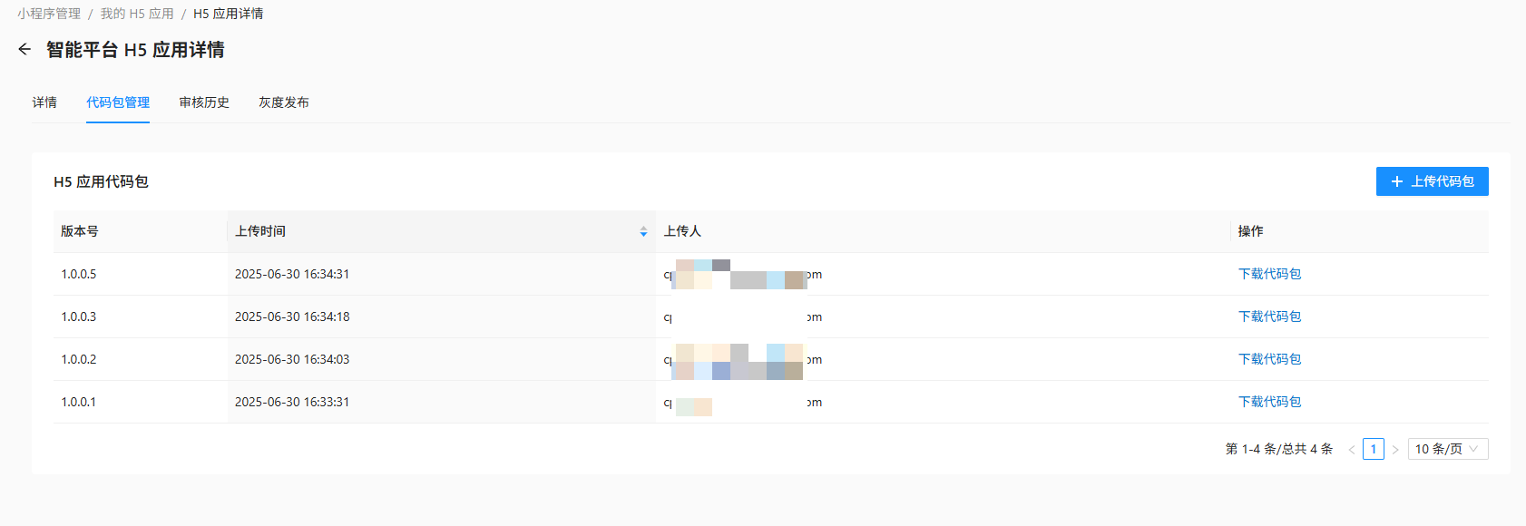Viewport: 1526px width, 526px height.
Task: Open the 小程序管理 breadcrumb link
Action: [49, 14]
